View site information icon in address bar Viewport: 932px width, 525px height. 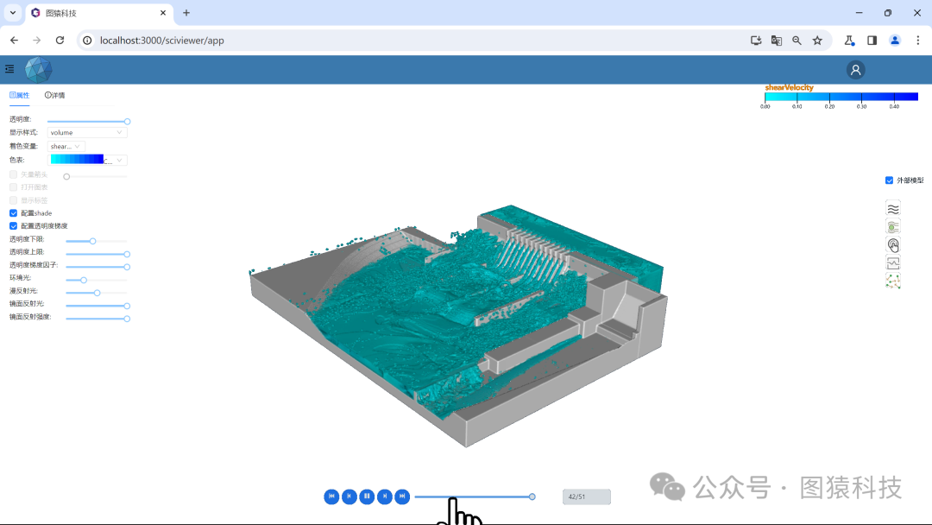(87, 41)
